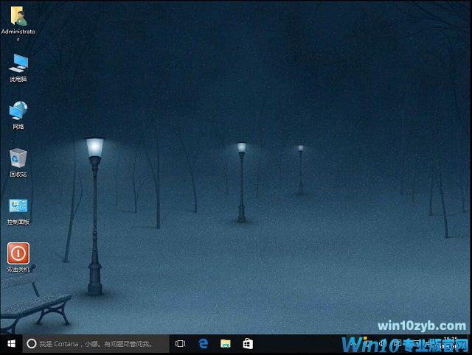The height and width of the screenshot is (355, 472).
Task: Open the Windows Store from the taskbar
Action: coord(248,343)
